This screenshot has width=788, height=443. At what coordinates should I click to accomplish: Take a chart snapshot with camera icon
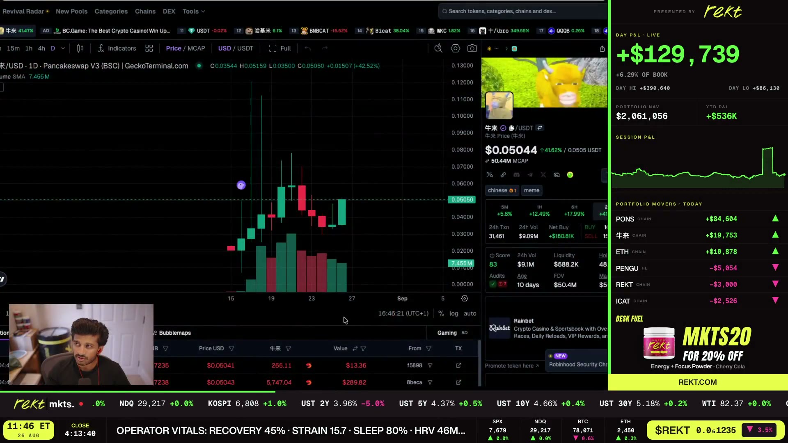pyautogui.click(x=472, y=48)
